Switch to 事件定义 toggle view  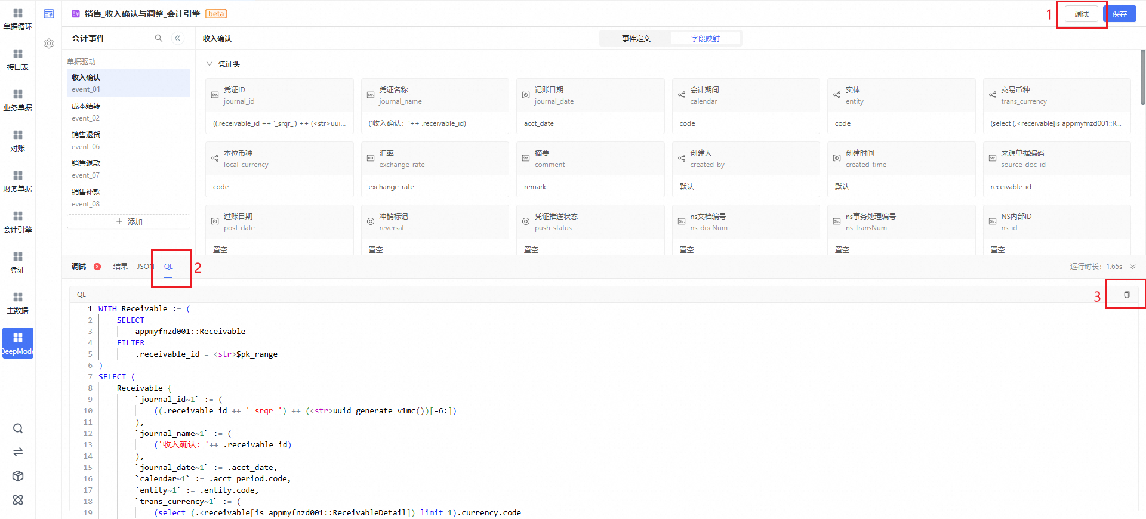(x=636, y=38)
